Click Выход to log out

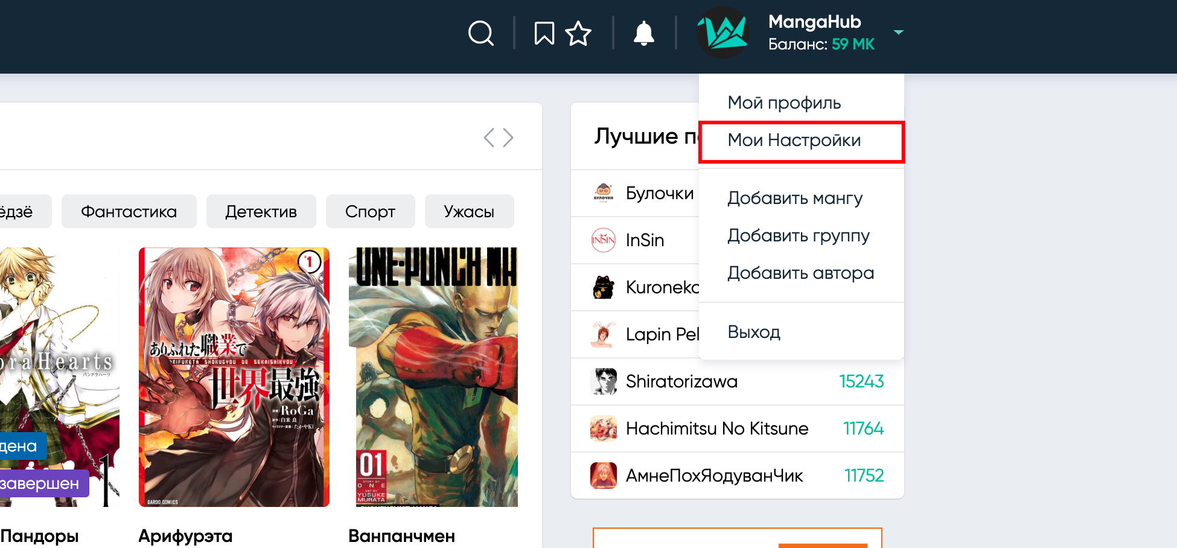[x=754, y=332]
